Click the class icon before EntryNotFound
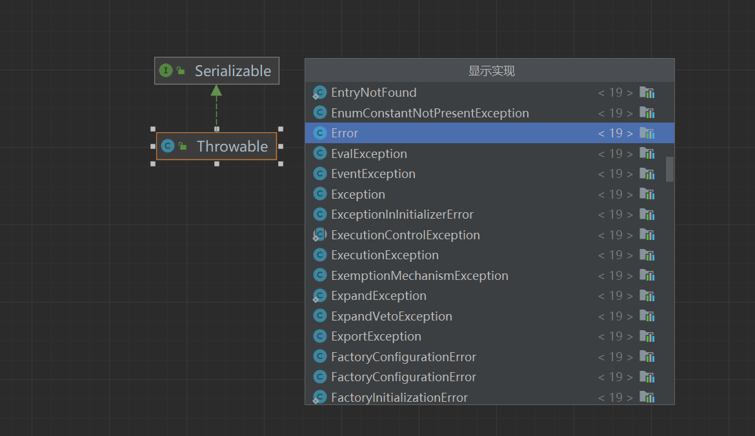Viewport: 755px width, 436px height. pos(320,92)
